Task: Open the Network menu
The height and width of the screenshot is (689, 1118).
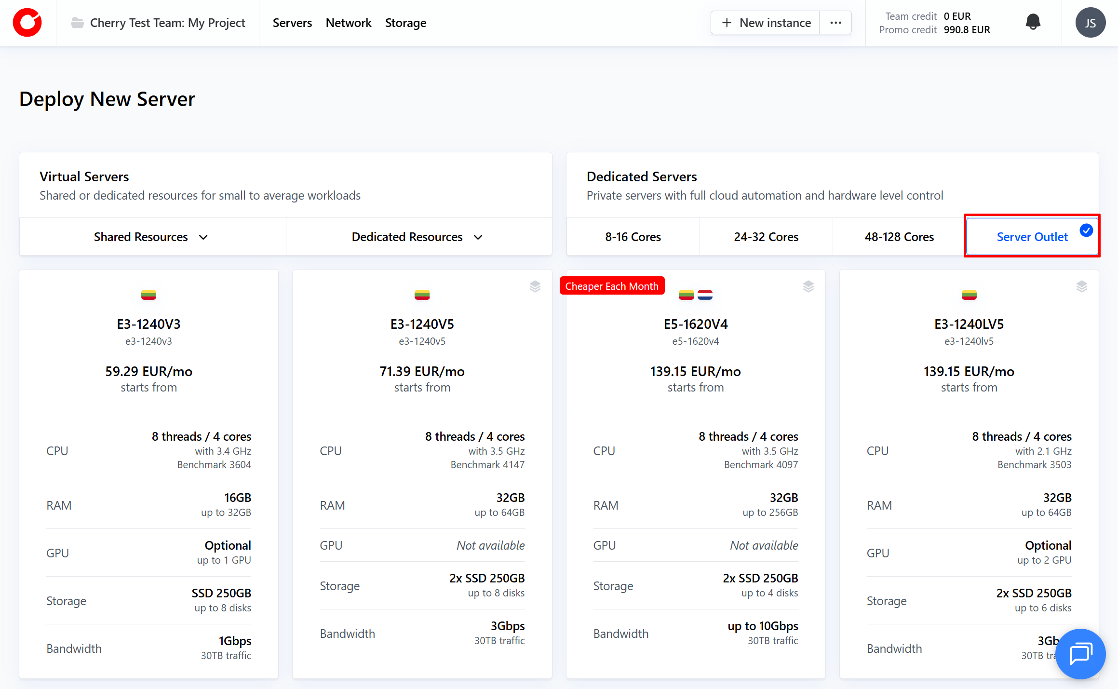Action: click(348, 23)
